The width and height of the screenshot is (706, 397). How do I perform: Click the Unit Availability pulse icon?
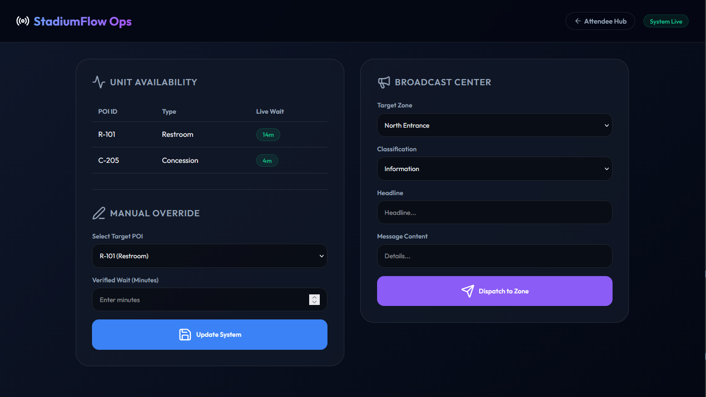99,82
